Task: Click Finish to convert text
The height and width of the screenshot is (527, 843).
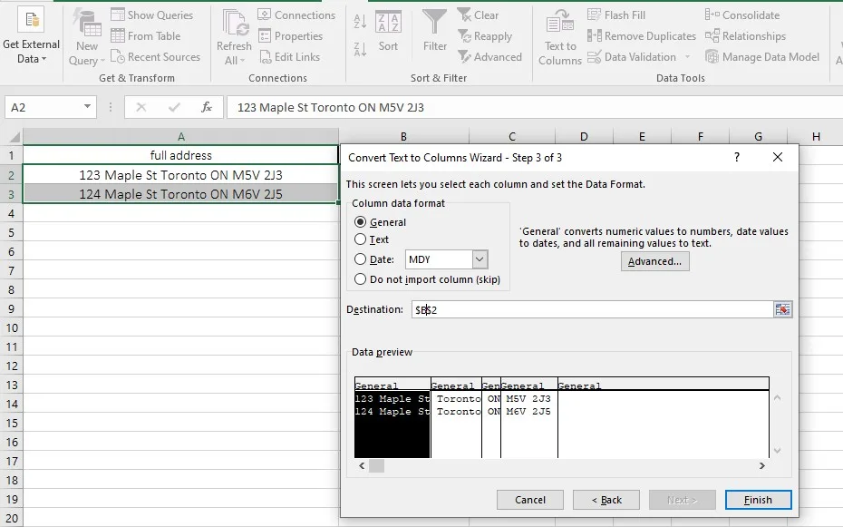Action: tap(758, 500)
